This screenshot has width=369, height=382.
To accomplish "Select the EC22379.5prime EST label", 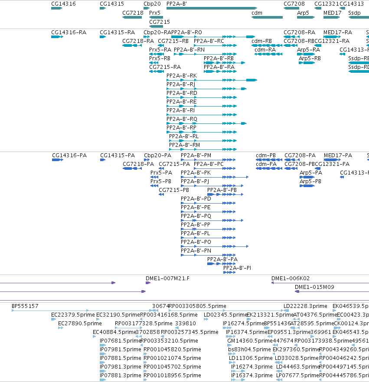I will point(73,315).
